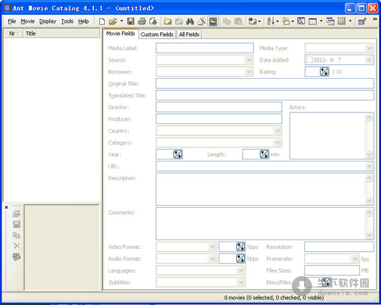Load picture icon in picture panel

[17, 213]
